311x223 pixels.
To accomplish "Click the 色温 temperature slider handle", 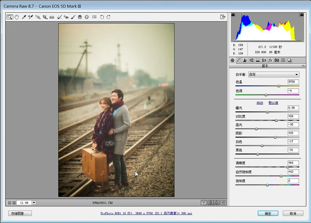I will click(279, 86).
